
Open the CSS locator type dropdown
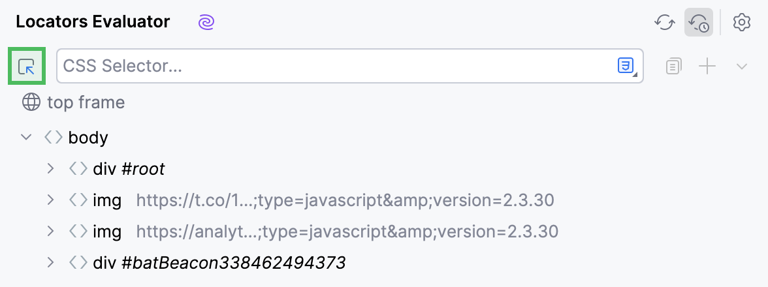[626, 66]
